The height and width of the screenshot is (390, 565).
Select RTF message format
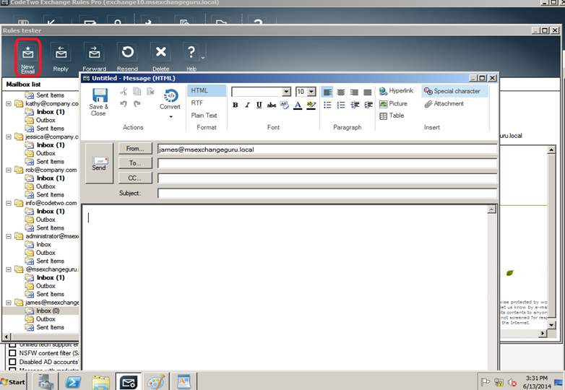197,103
